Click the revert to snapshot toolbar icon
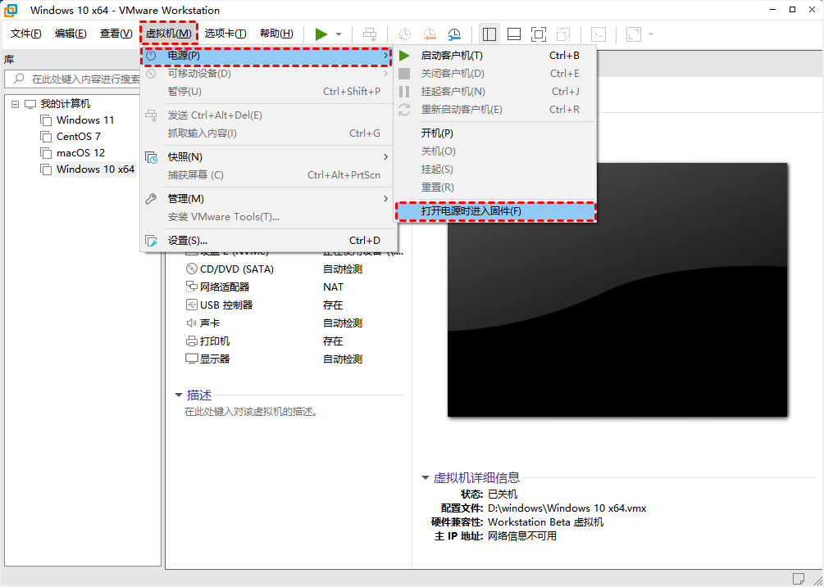The width and height of the screenshot is (824, 587). 430,34
